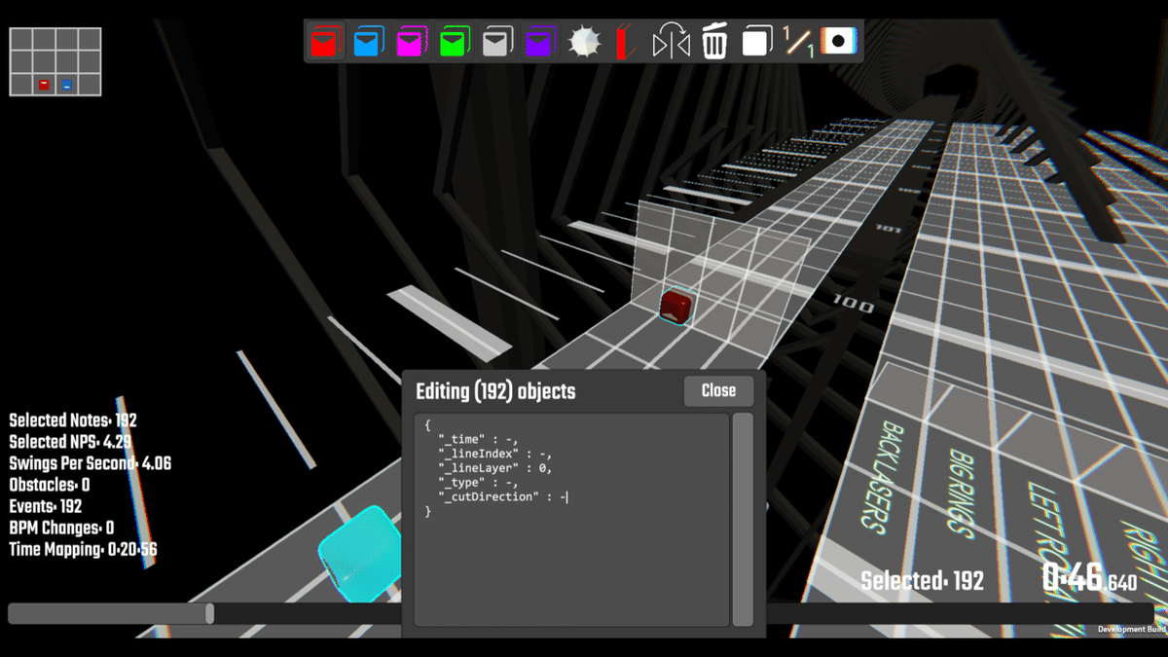Click the Editing (192) objects title
Image resolution: width=1168 pixels, height=657 pixels.
tap(495, 391)
